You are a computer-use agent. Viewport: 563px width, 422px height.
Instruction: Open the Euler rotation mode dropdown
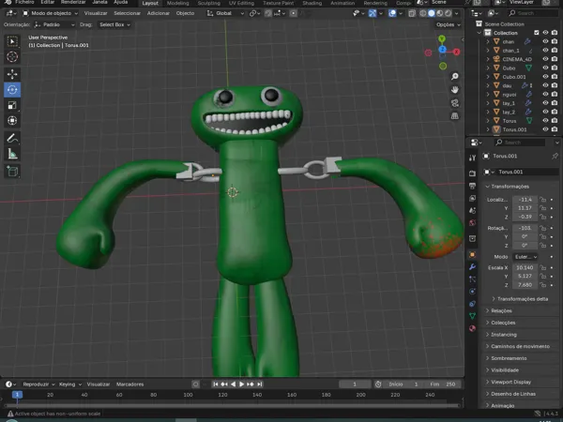[x=525, y=257]
